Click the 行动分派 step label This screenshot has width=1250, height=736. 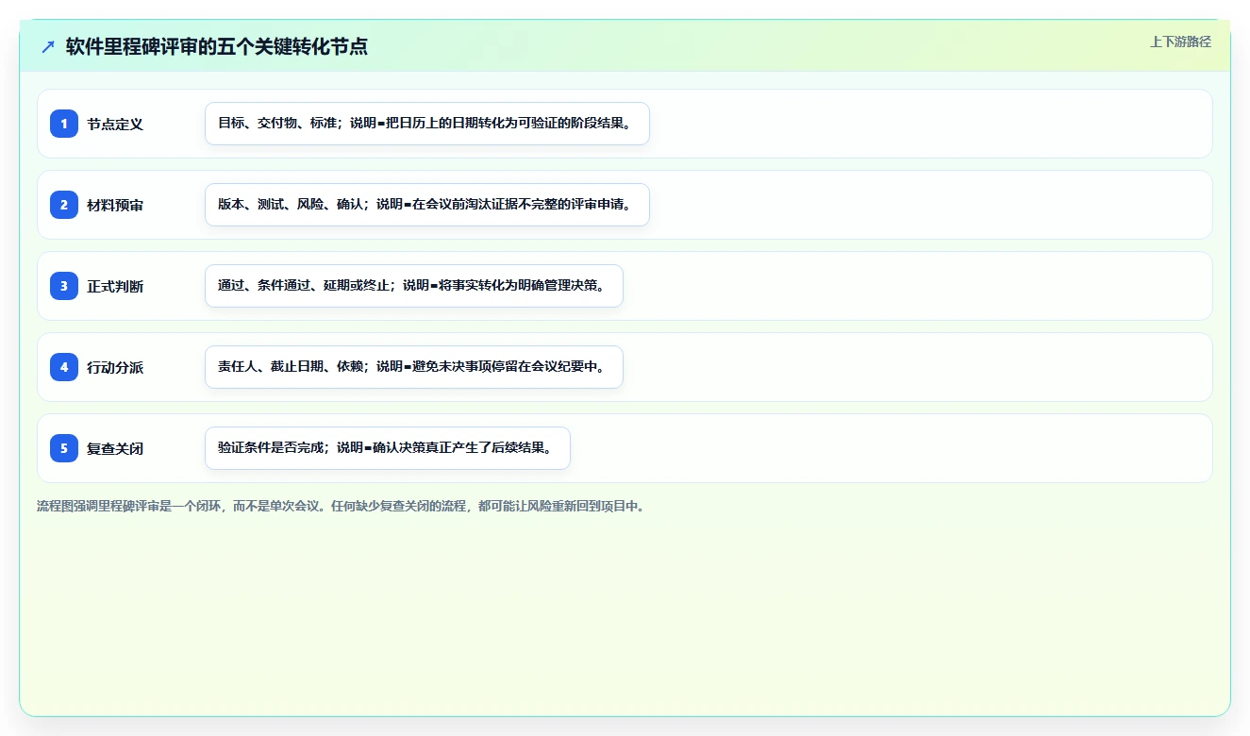[x=115, y=368]
